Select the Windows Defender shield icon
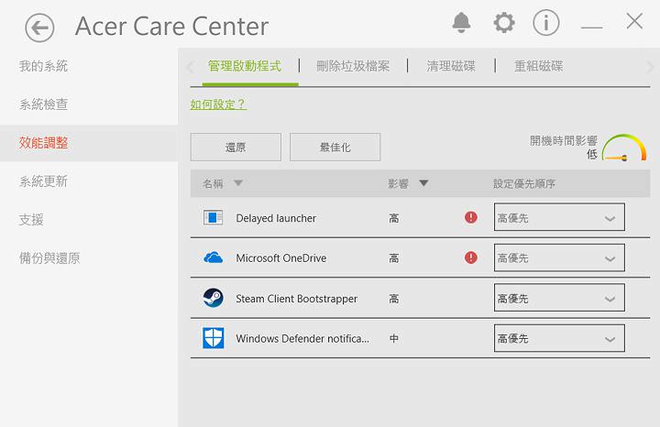 click(214, 338)
